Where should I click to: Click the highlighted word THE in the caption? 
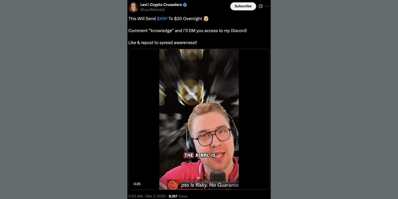tap(189, 155)
